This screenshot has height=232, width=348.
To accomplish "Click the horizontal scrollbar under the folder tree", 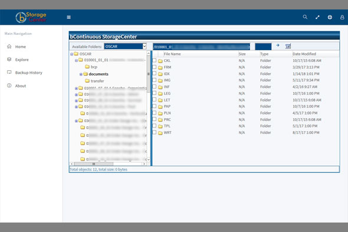I will click(x=108, y=164).
